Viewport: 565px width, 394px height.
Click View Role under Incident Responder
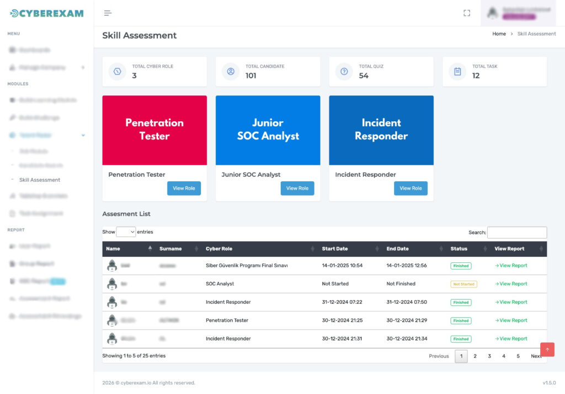[411, 188]
